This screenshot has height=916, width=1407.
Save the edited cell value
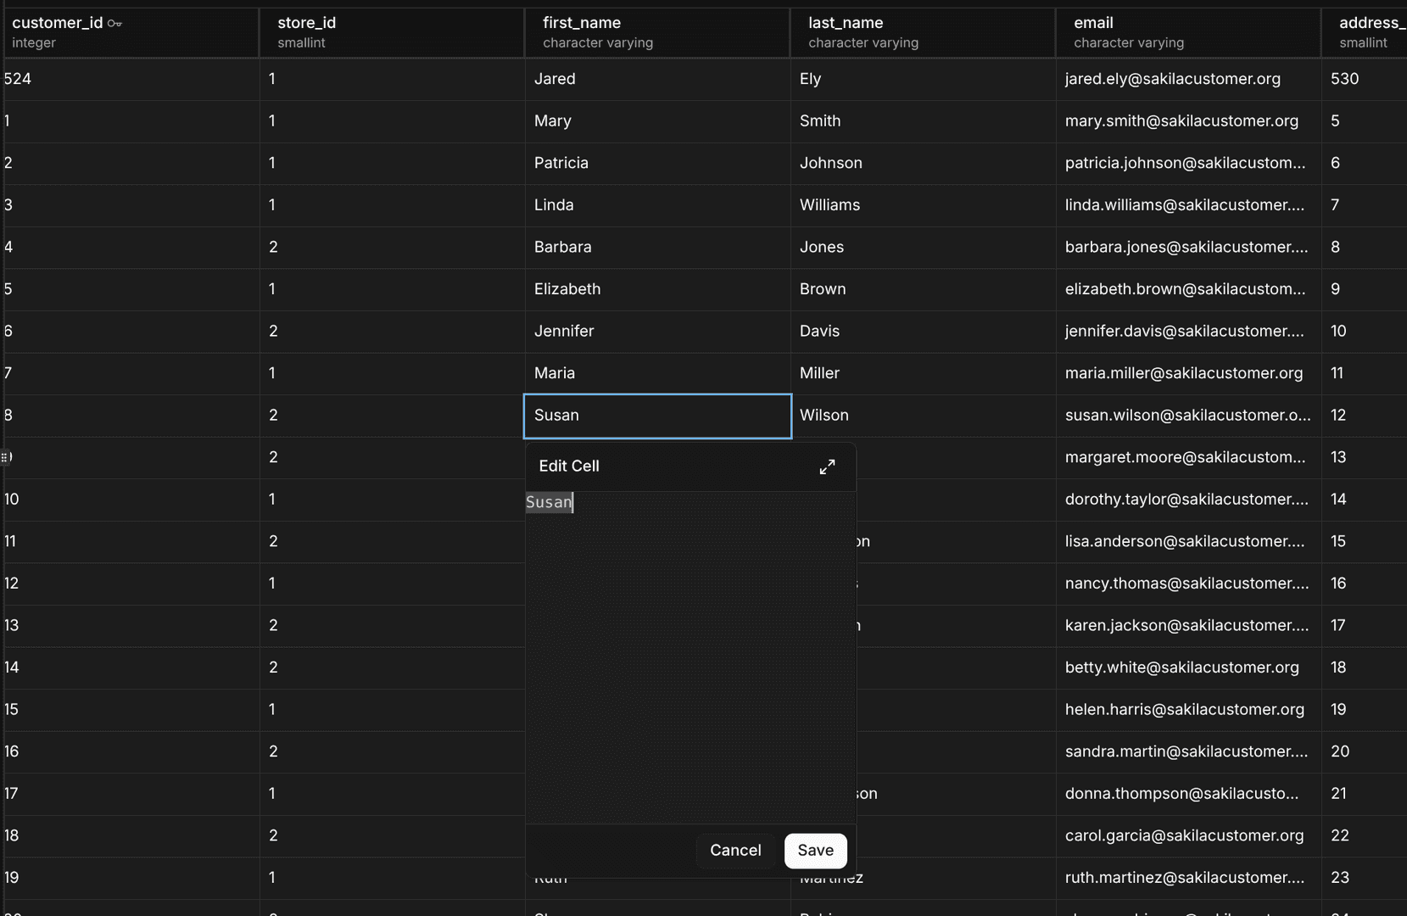[814, 850]
